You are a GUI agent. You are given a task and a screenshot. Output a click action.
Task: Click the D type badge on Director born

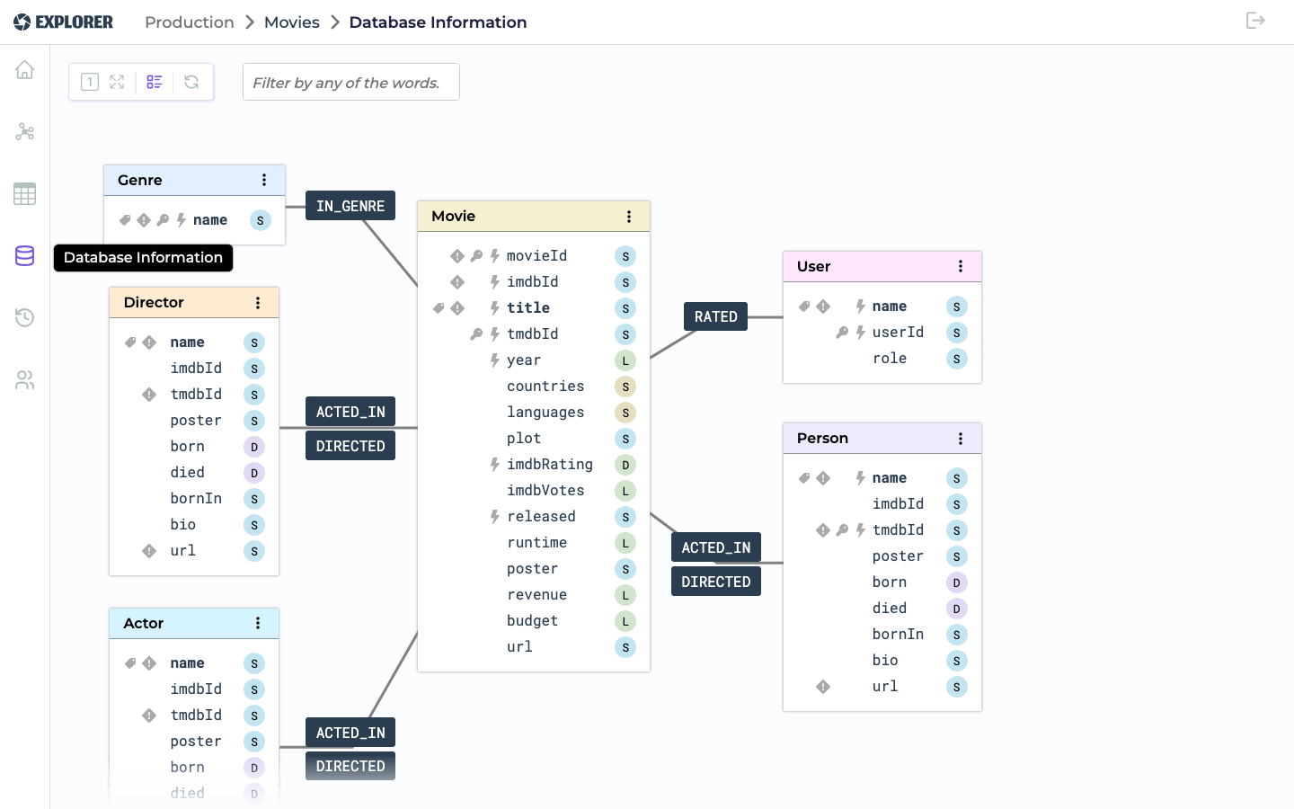click(254, 447)
